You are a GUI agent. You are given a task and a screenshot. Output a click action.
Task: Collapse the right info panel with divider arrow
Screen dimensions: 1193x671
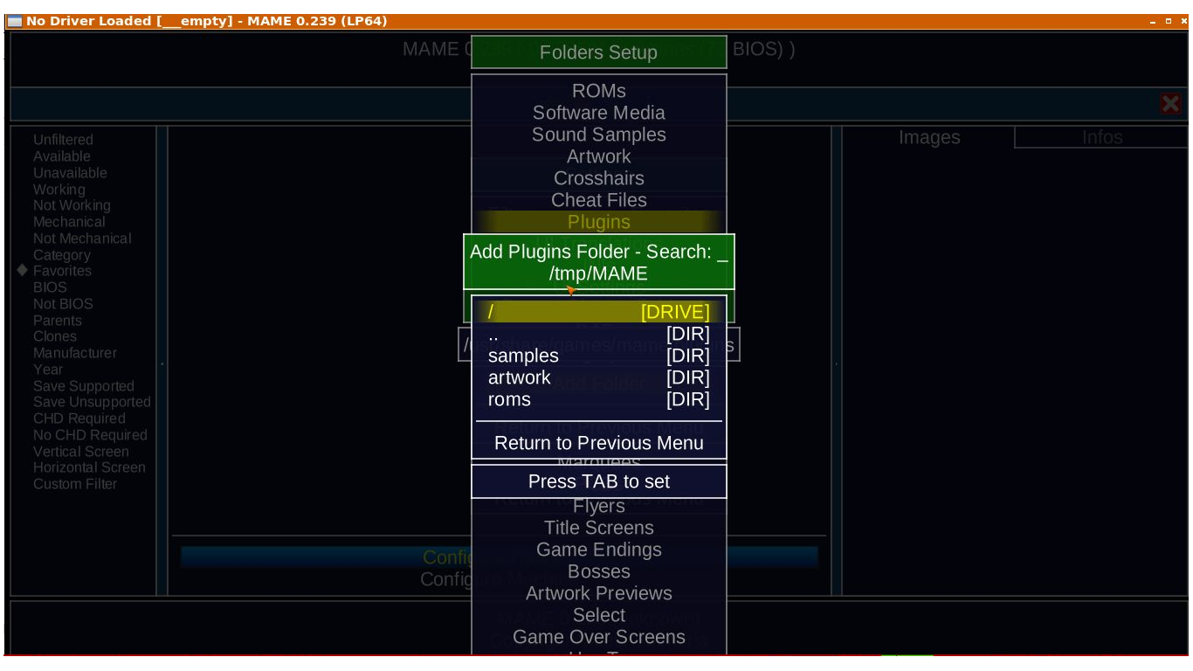(836, 363)
